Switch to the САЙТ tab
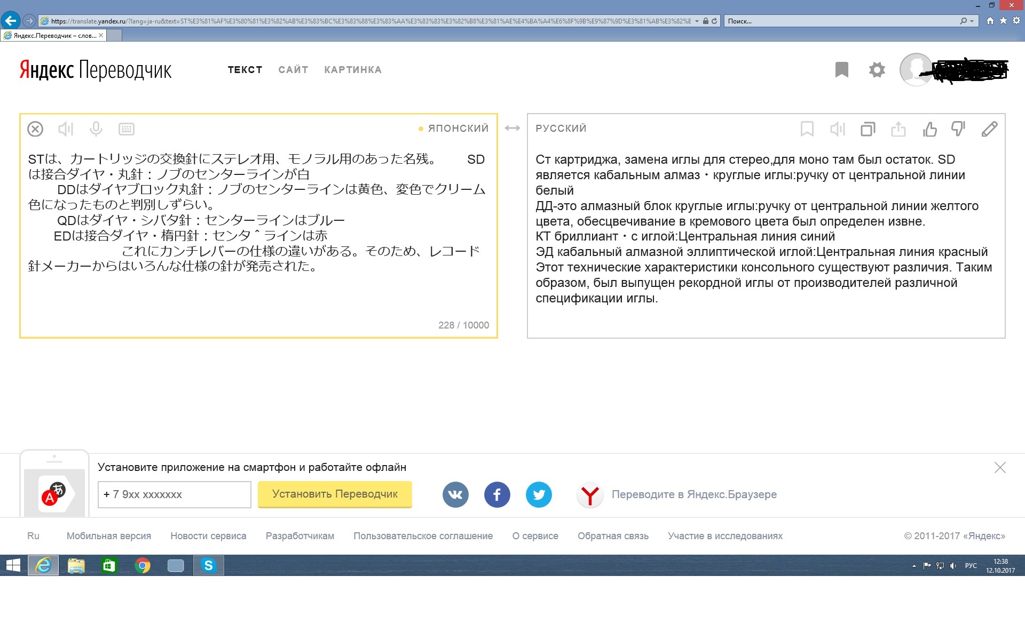The width and height of the screenshot is (1025, 640). [293, 70]
